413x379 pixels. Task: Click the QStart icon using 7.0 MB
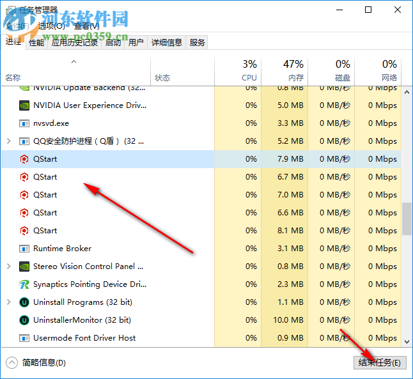(x=24, y=195)
